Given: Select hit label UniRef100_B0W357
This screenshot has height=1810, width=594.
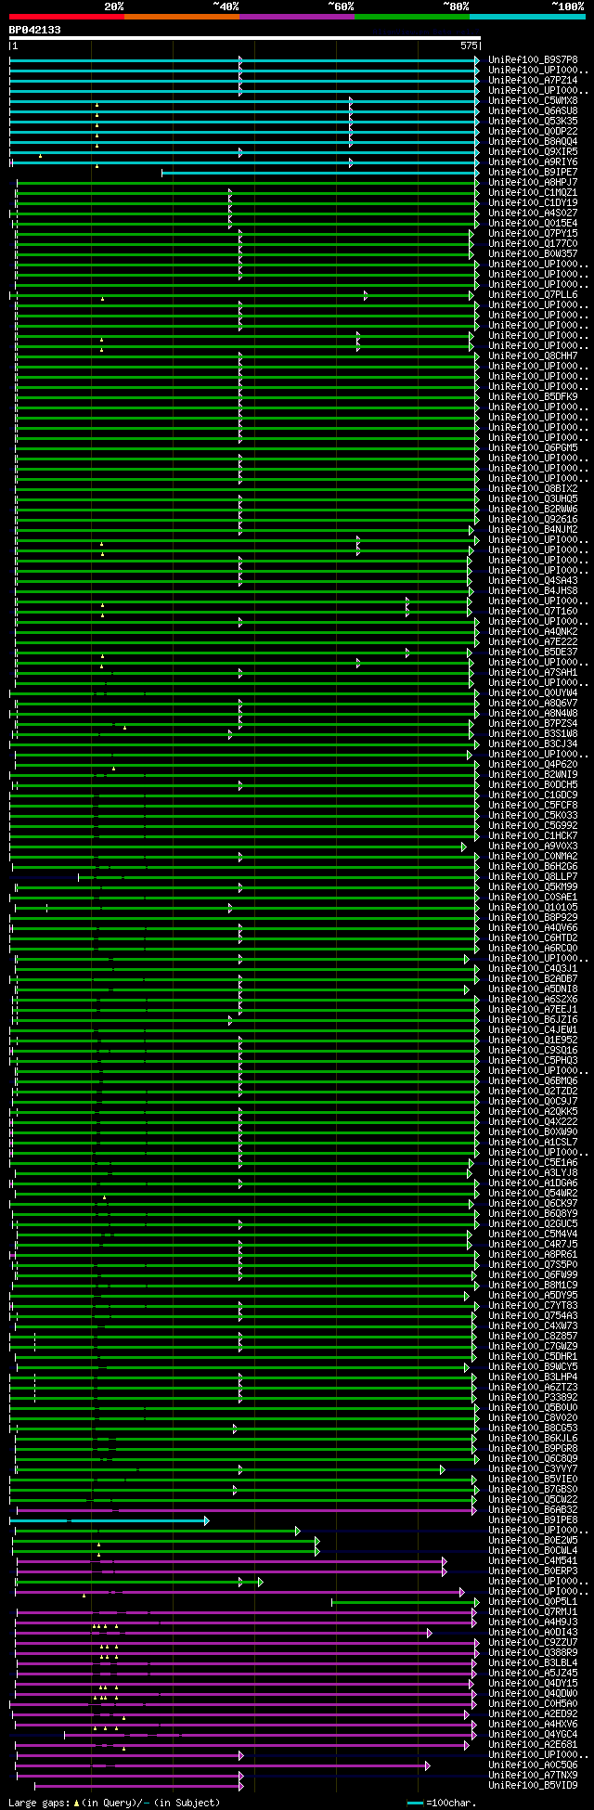Looking at the screenshot, I should (533, 254).
